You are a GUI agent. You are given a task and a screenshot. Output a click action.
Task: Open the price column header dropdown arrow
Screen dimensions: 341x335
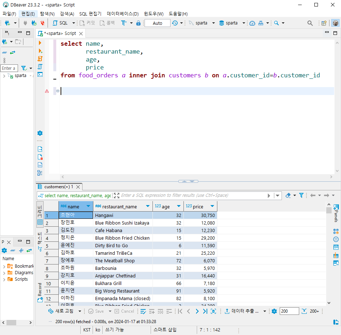tap(212, 206)
